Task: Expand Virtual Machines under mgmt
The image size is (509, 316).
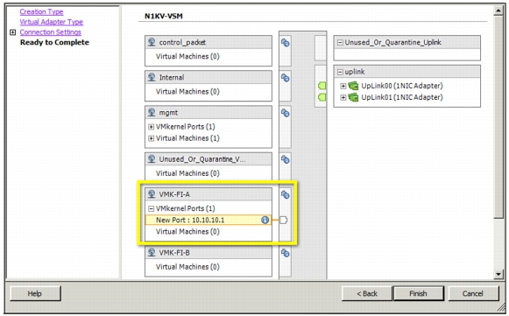Action: pos(151,138)
